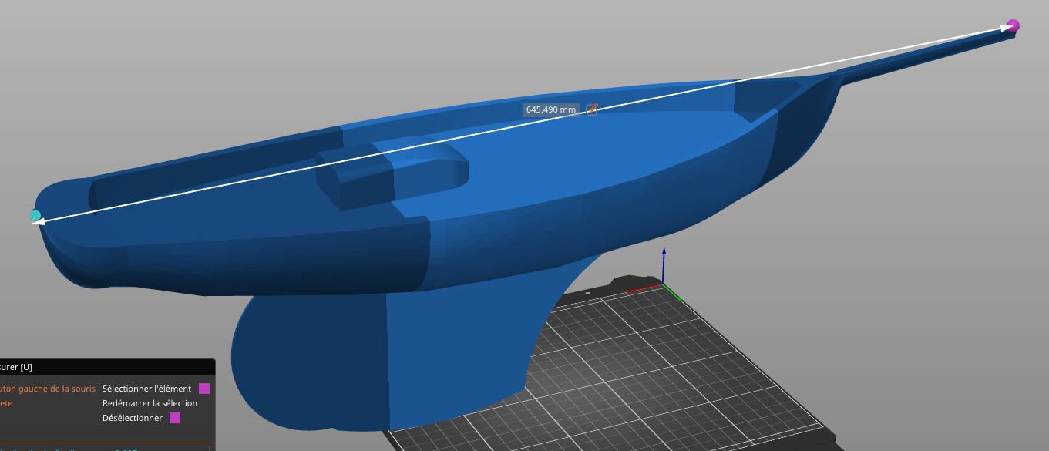Click Redémarrer la sélection in the measure panel
Image resolution: width=1049 pixels, height=451 pixels.
click(x=150, y=403)
